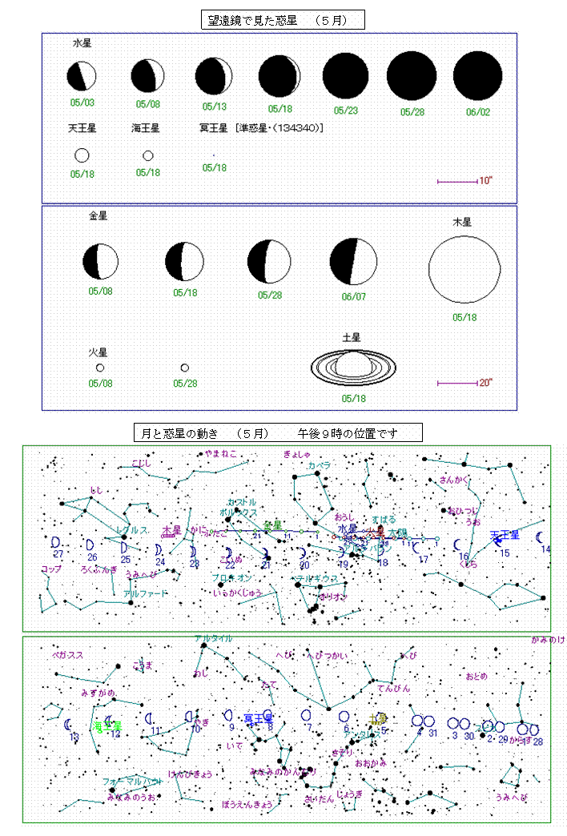Viewport: 567px width, 836px height.
Task: Click the ベテルギウス star label
Action: pyautogui.click(x=317, y=579)
